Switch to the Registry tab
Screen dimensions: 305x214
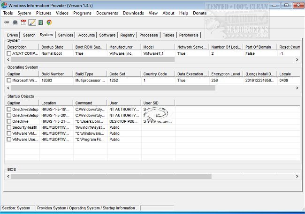128,35
